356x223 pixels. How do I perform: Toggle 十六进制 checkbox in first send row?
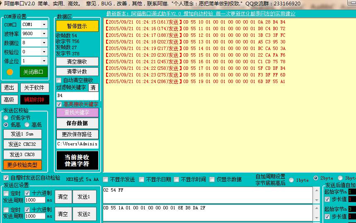[27, 193]
